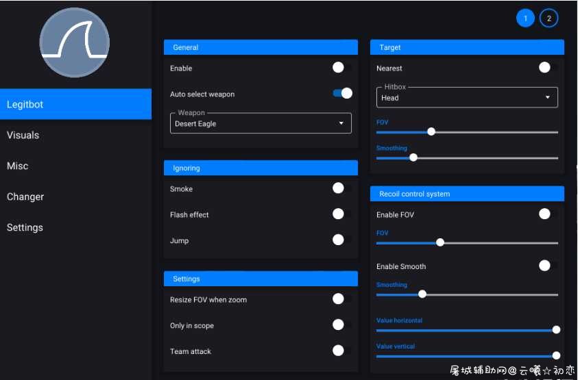Toggle the Enable switch under General

click(341, 67)
